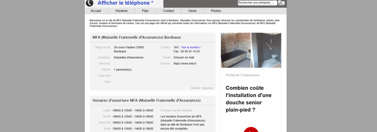
Task: Click the Modifier link
Action: click(195, 88)
